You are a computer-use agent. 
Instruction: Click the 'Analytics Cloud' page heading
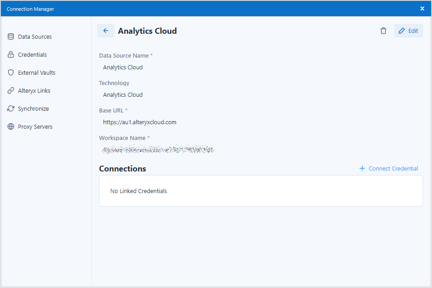point(148,31)
